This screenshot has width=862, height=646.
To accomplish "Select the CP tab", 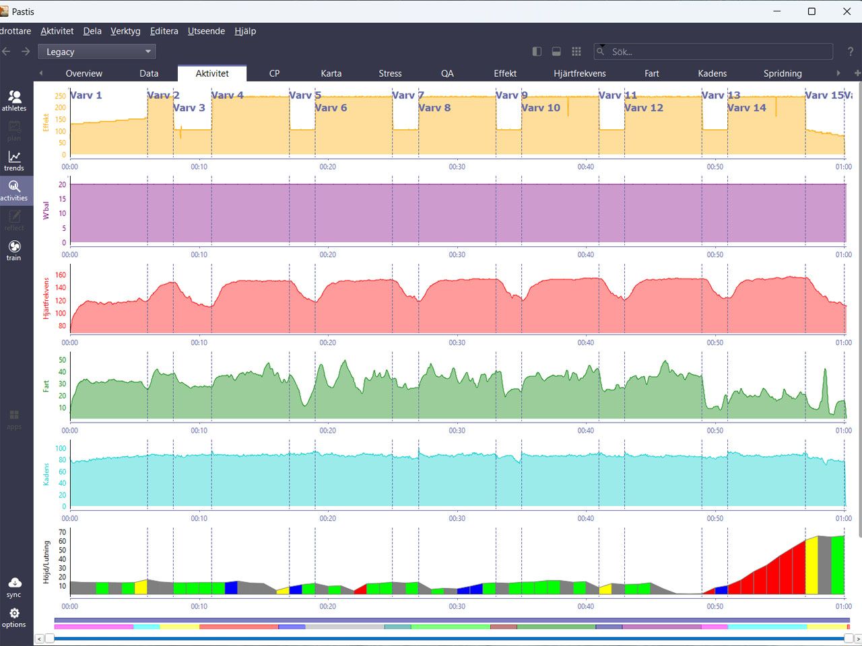I will pyautogui.click(x=274, y=73).
